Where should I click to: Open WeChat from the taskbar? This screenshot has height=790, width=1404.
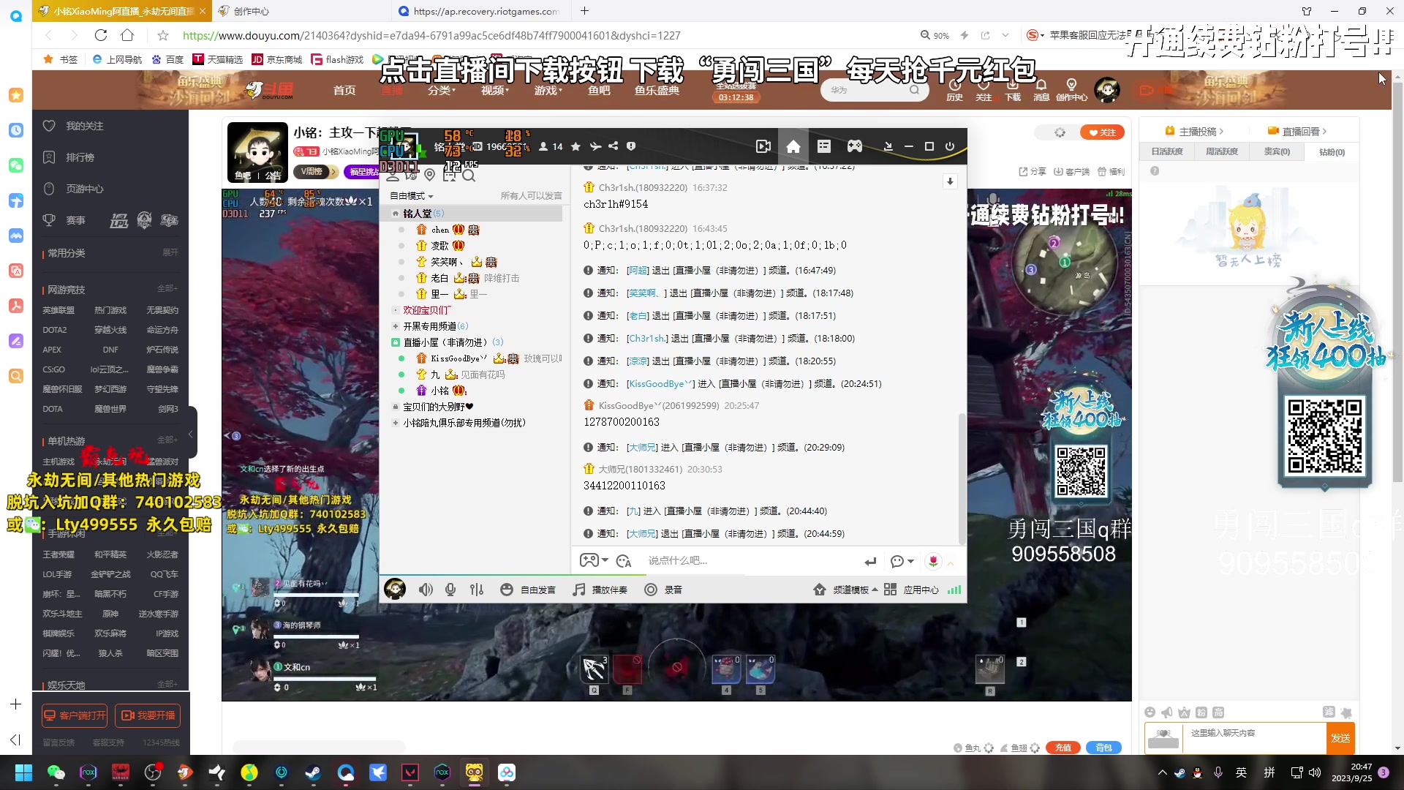(56, 772)
